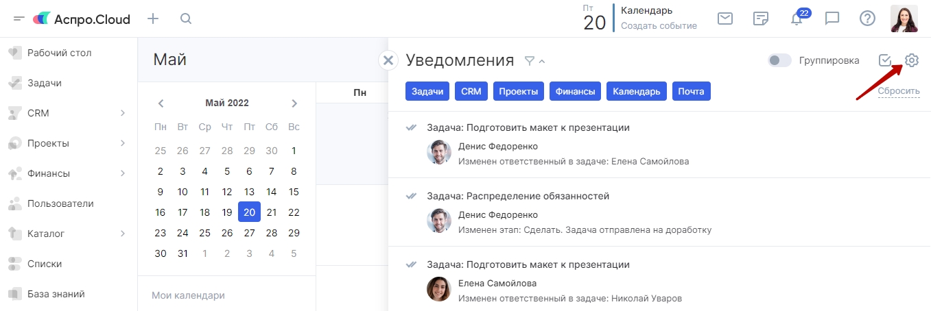The width and height of the screenshot is (931, 311).
Task: Click author name Елена Самойлова
Action: [x=497, y=283]
